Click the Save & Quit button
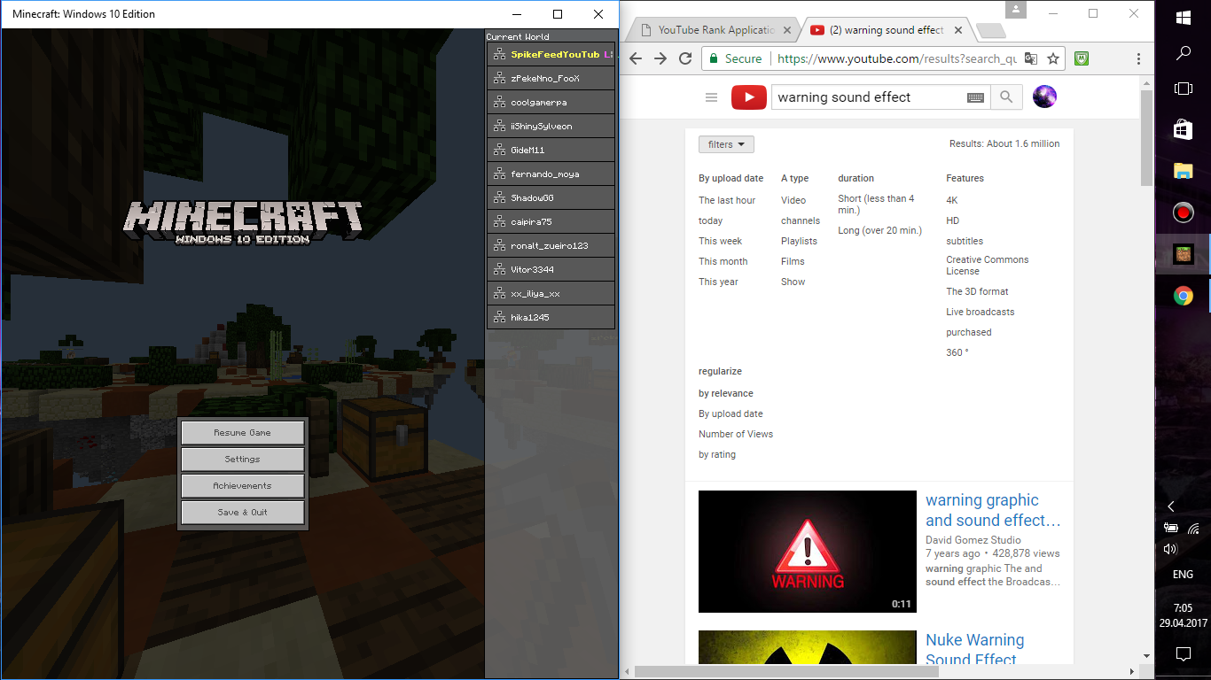Image resolution: width=1211 pixels, height=680 pixels. [x=242, y=512]
